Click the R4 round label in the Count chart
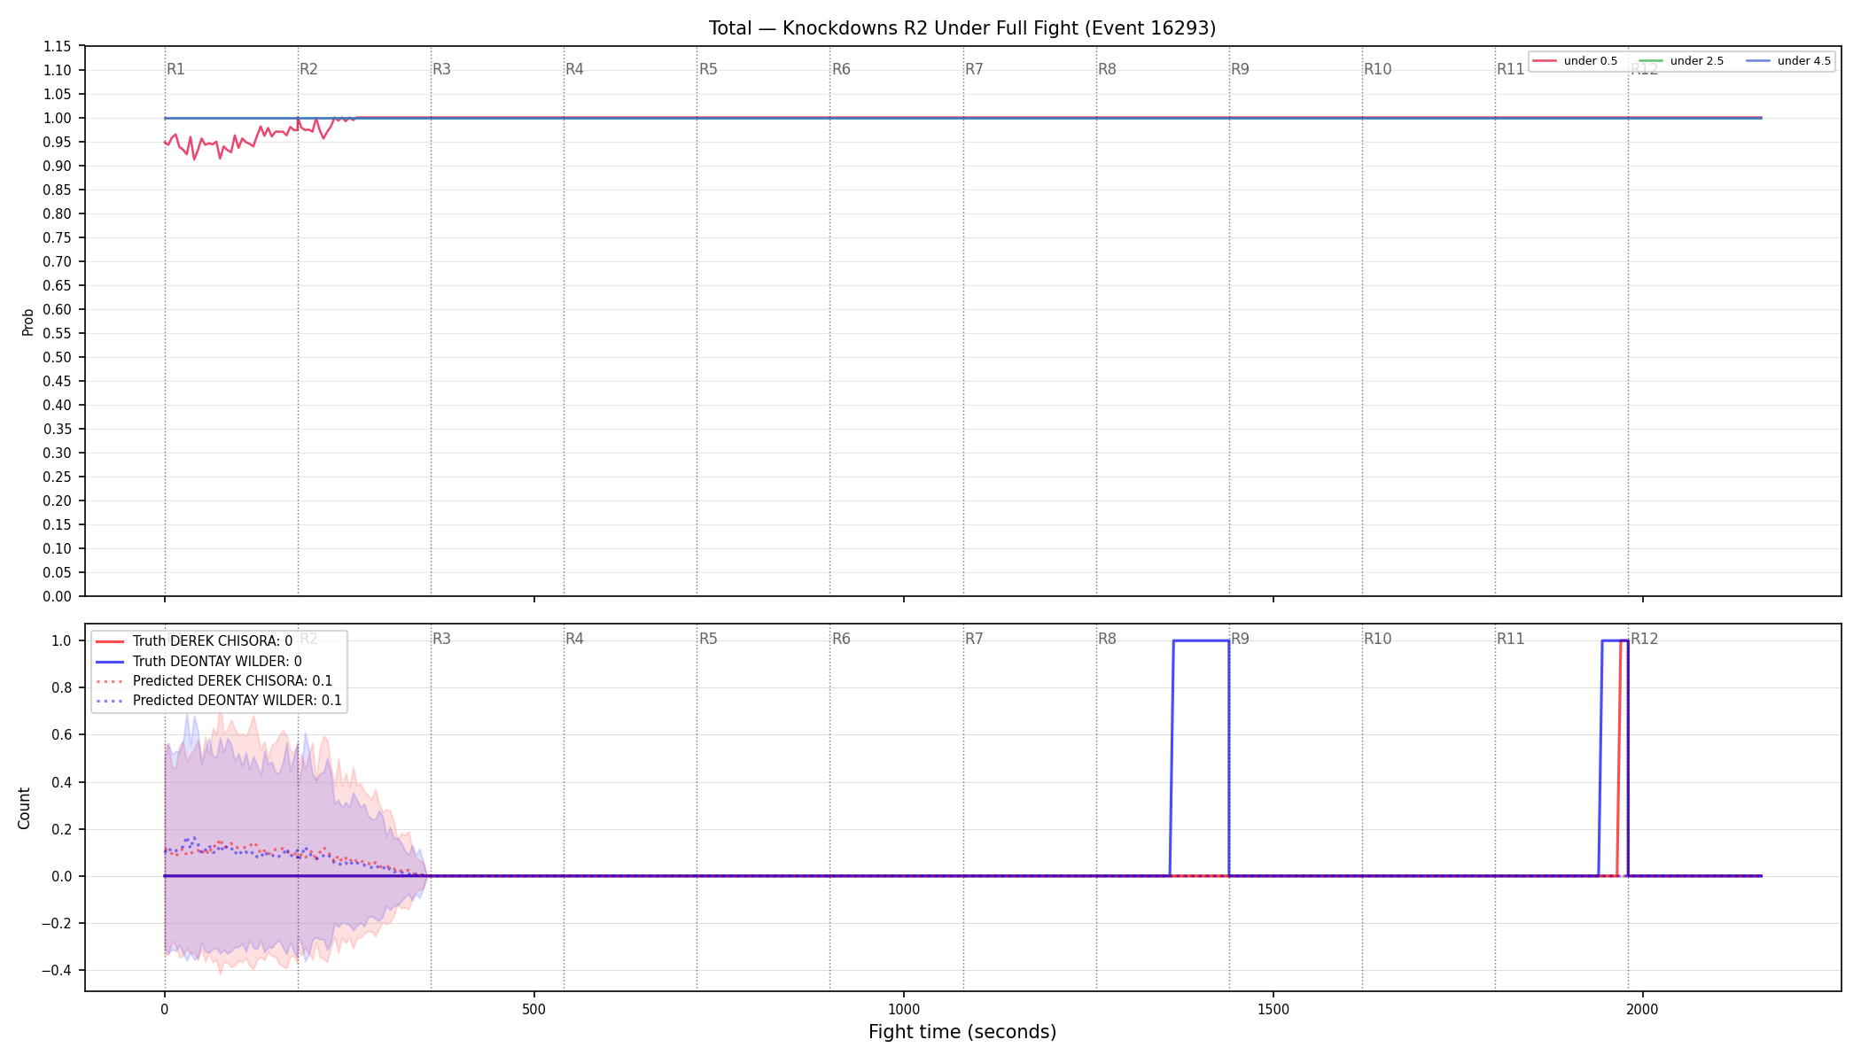The image size is (1861, 1063). click(x=574, y=639)
